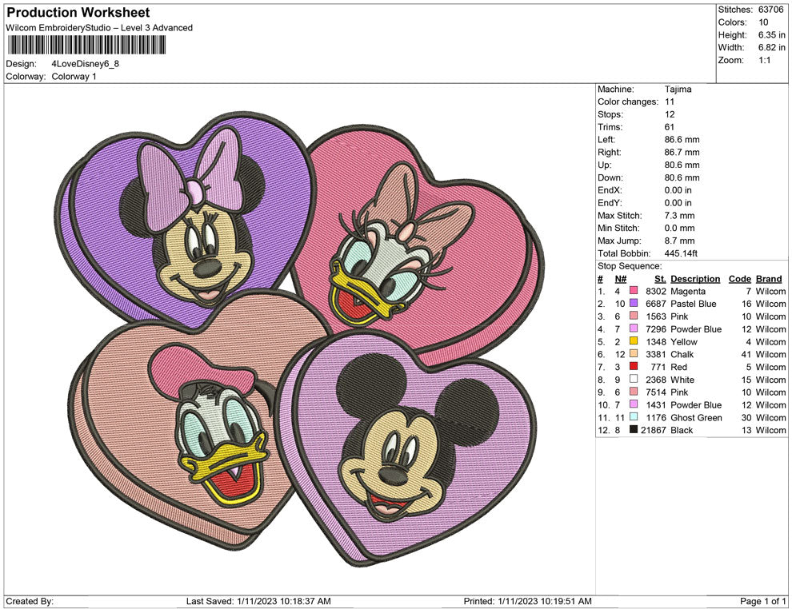Image resolution: width=792 pixels, height=609 pixels.
Task: Click the Red color swatch
Action: tap(634, 366)
